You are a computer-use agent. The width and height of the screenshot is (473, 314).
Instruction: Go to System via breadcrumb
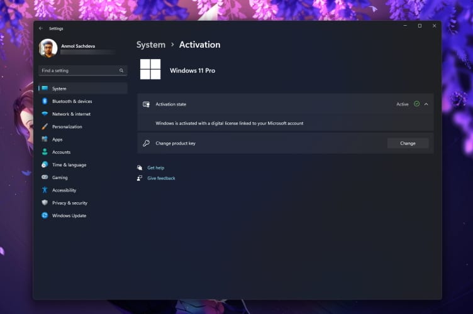tap(151, 45)
